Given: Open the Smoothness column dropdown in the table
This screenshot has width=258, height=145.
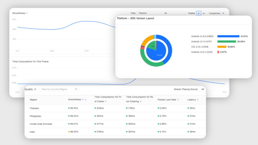Looking at the screenshot, I should coord(83,99).
